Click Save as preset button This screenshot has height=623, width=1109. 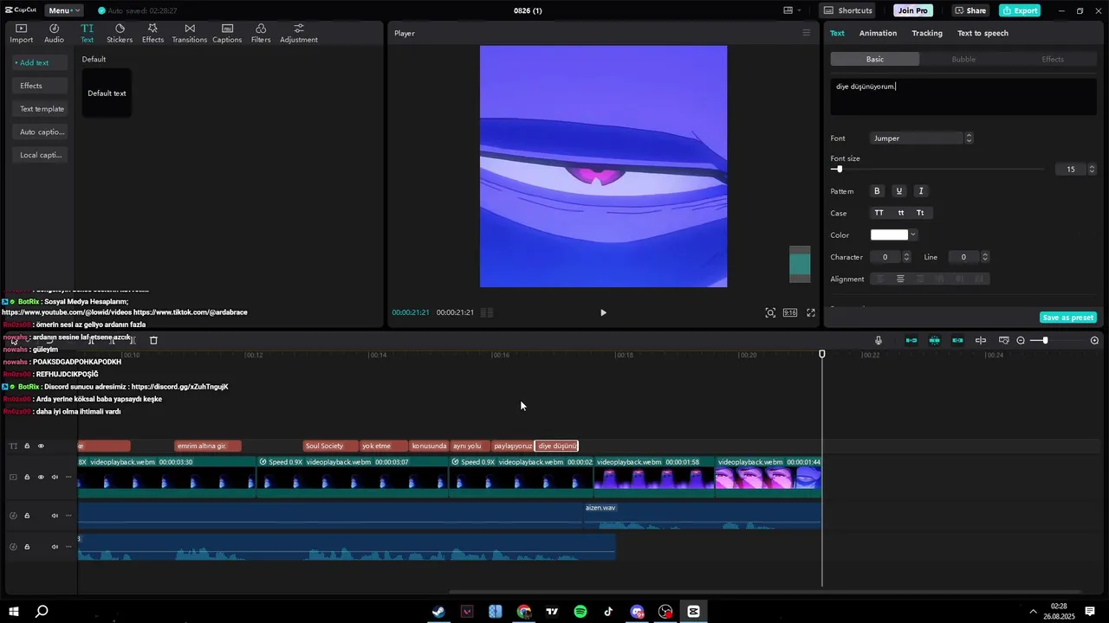click(x=1067, y=318)
